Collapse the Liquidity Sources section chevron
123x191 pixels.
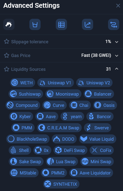pos(117,69)
